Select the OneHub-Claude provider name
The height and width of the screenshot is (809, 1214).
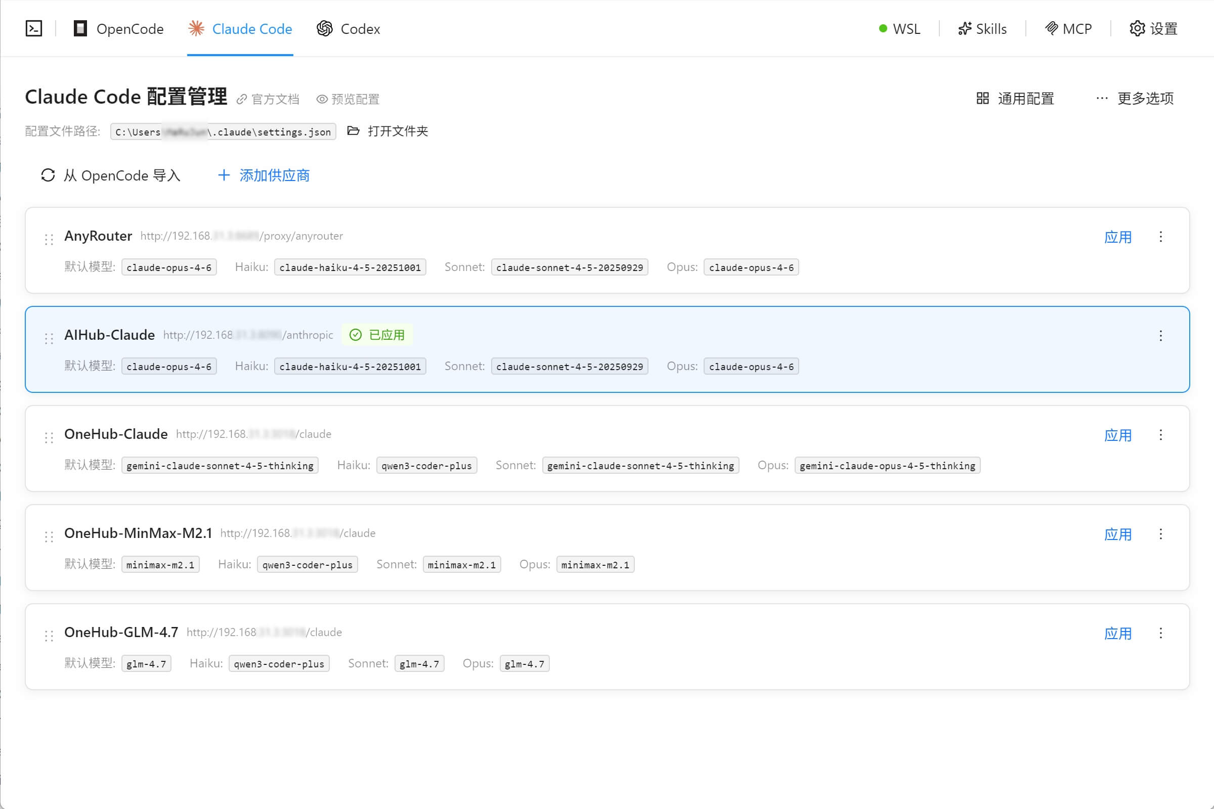point(116,434)
